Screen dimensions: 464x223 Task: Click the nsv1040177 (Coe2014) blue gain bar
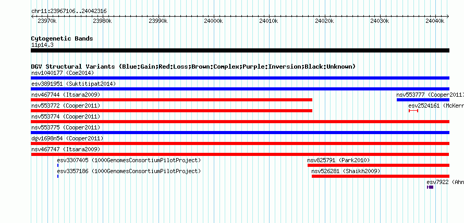pyautogui.click(x=240, y=78)
